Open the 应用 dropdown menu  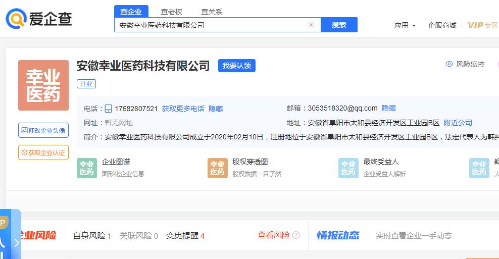[405, 25]
